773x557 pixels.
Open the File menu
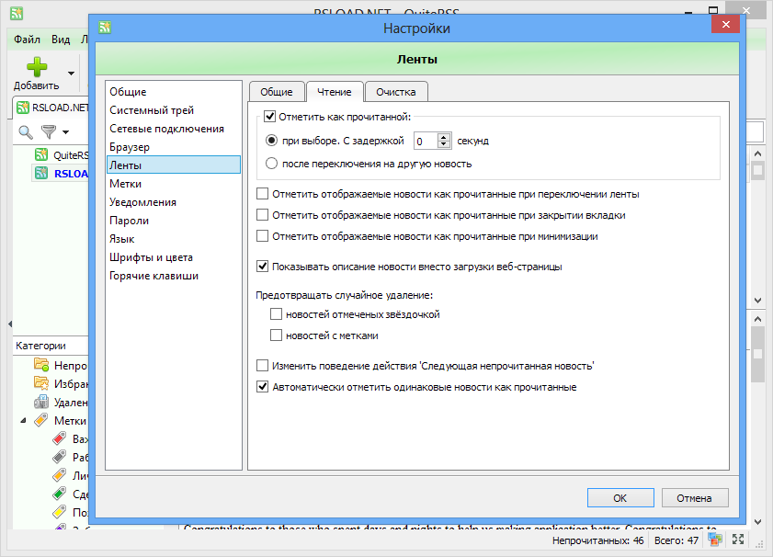(27, 40)
